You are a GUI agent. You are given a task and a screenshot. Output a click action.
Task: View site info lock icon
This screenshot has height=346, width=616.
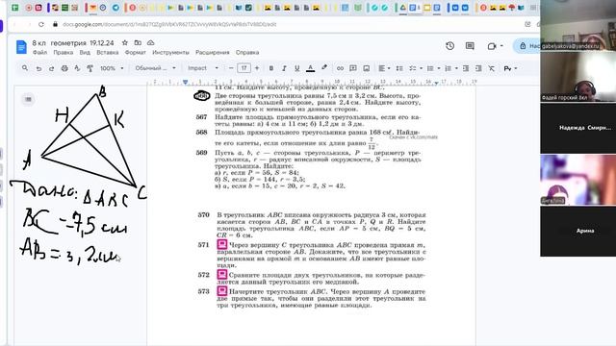tap(56, 24)
